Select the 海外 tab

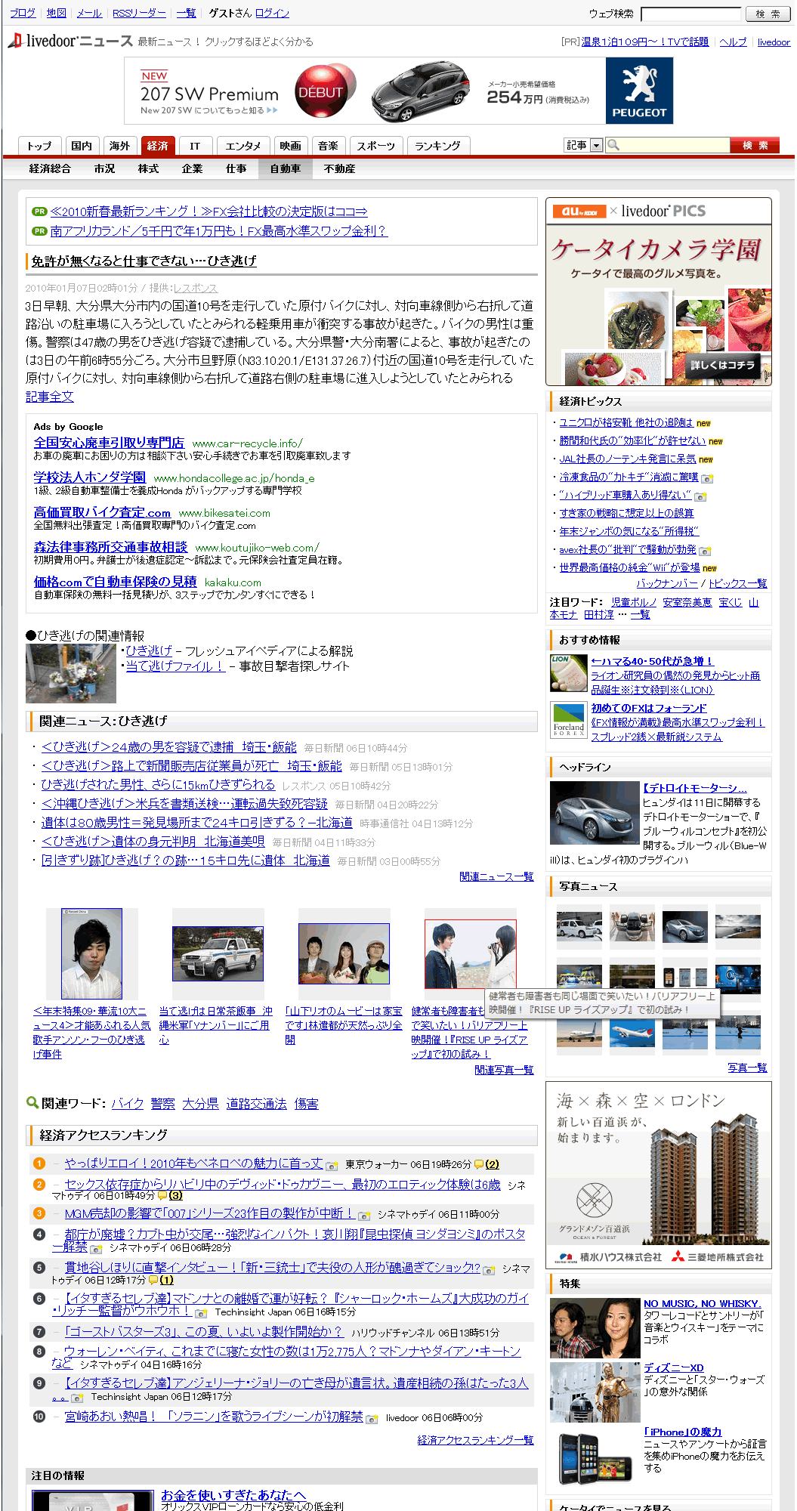119,146
